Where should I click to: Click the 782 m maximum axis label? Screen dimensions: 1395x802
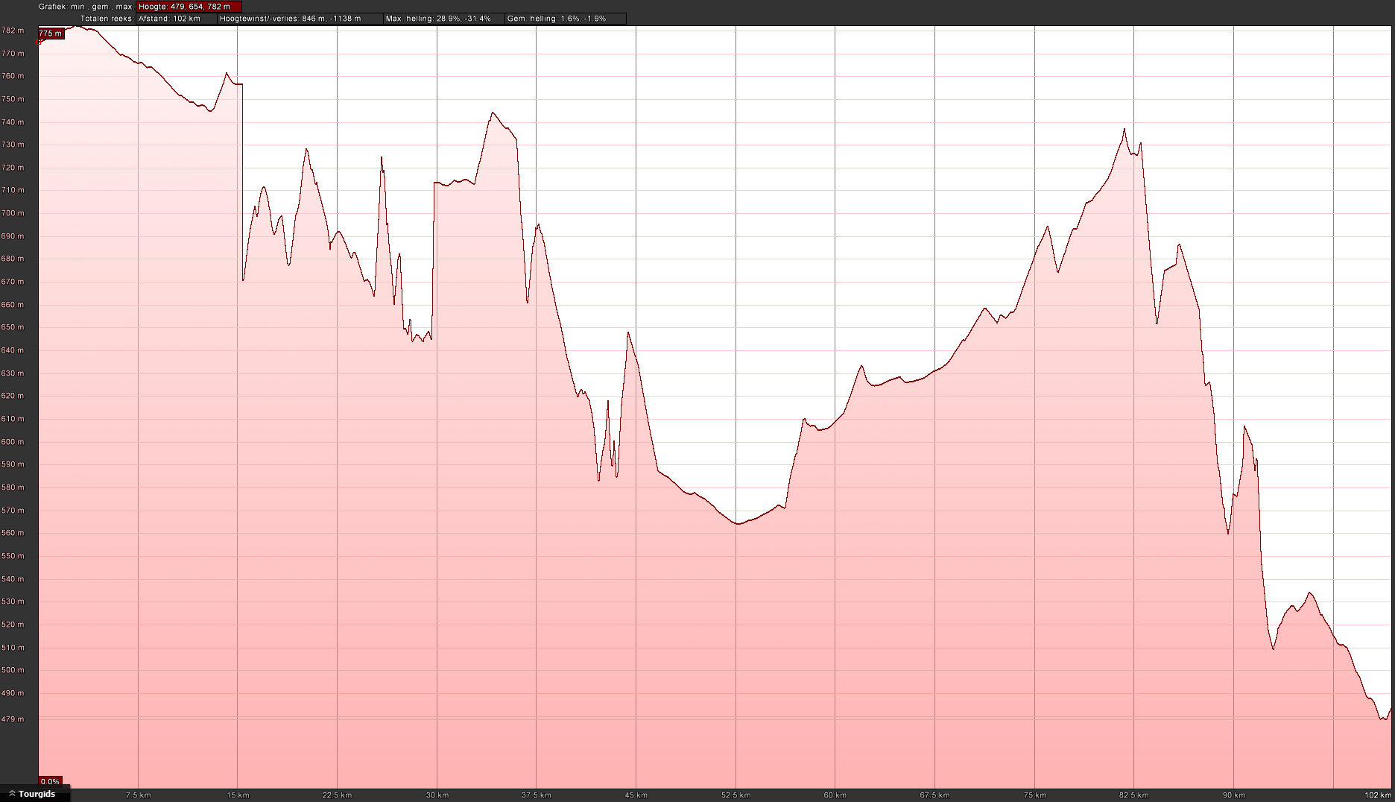[x=13, y=31]
